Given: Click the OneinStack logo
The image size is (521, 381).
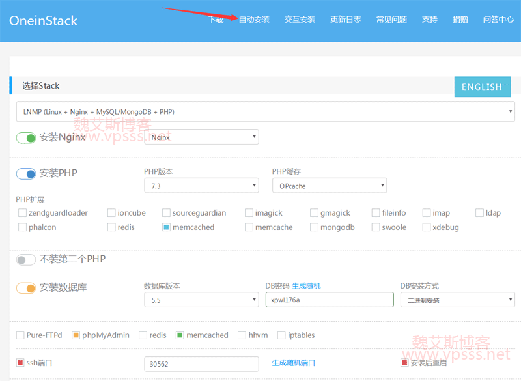Looking at the screenshot, I should pyautogui.click(x=43, y=20).
